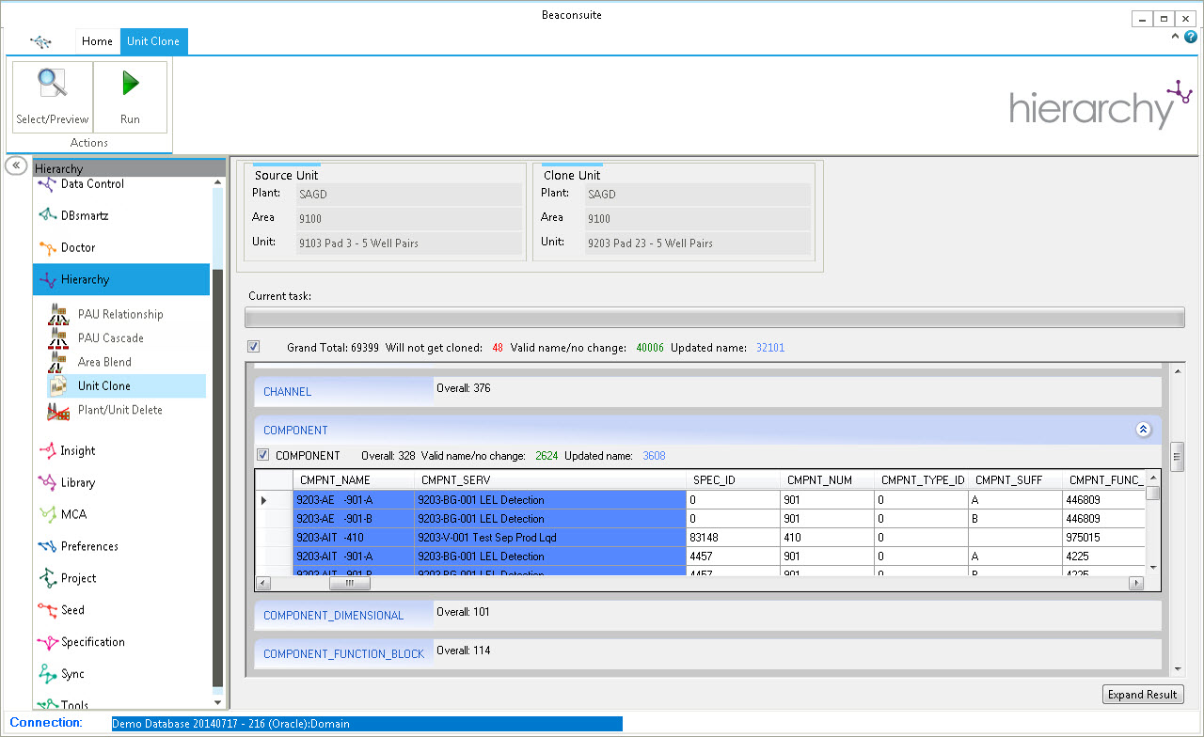Sort by CMPNT_NAME column header
This screenshot has height=737, width=1204.
pos(354,479)
